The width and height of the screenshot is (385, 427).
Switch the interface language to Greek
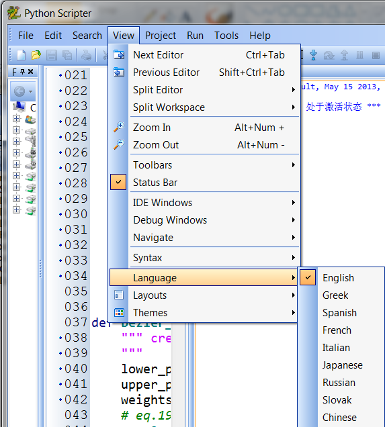(x=342, y=295)
